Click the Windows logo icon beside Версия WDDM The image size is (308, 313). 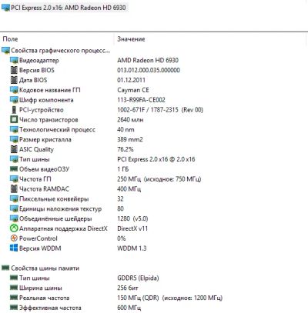pos(14,248)
